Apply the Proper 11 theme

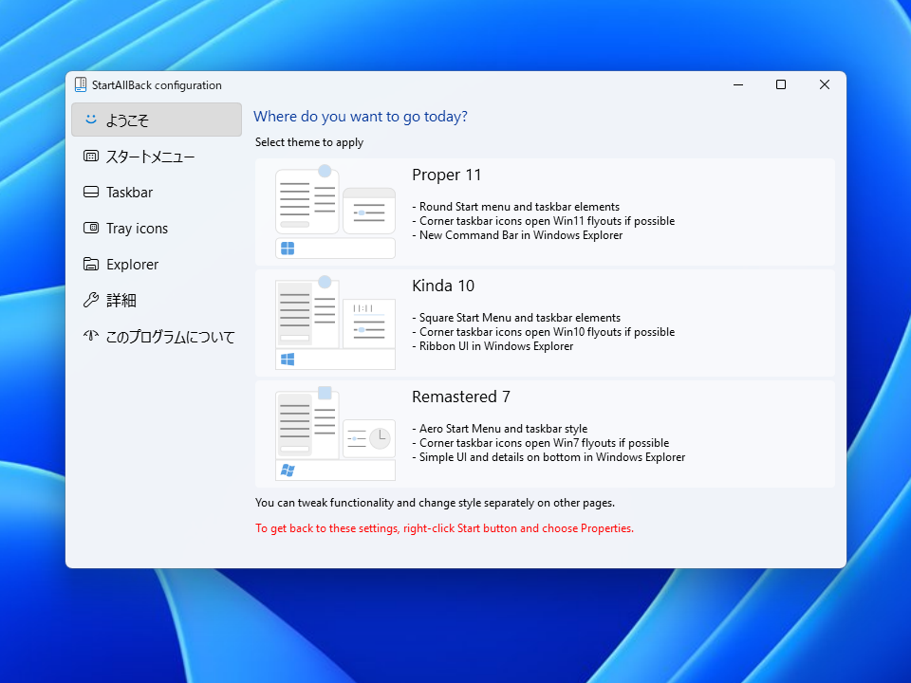tap(545, 212)
